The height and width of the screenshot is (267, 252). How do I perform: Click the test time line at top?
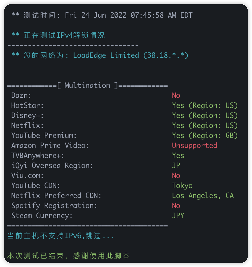[102, 15]
